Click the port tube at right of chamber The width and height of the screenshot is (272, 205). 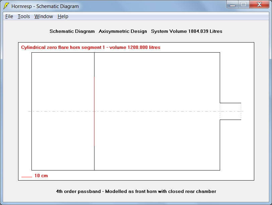(x=230, y=111)
